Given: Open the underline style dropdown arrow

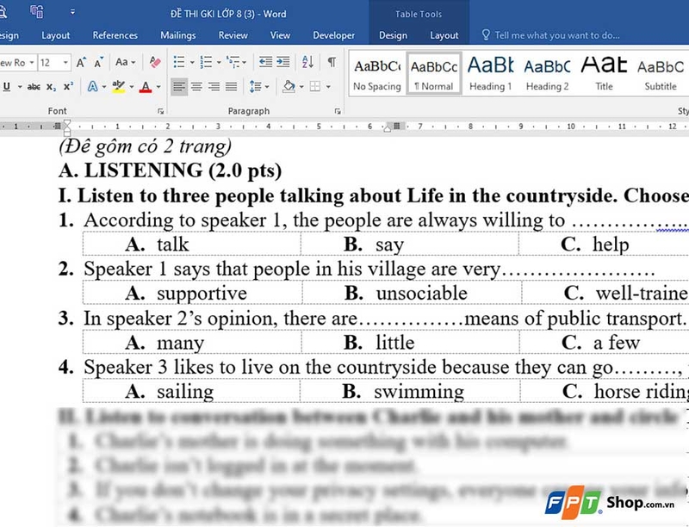Looking at the screenshot, I should pos(20,87).
